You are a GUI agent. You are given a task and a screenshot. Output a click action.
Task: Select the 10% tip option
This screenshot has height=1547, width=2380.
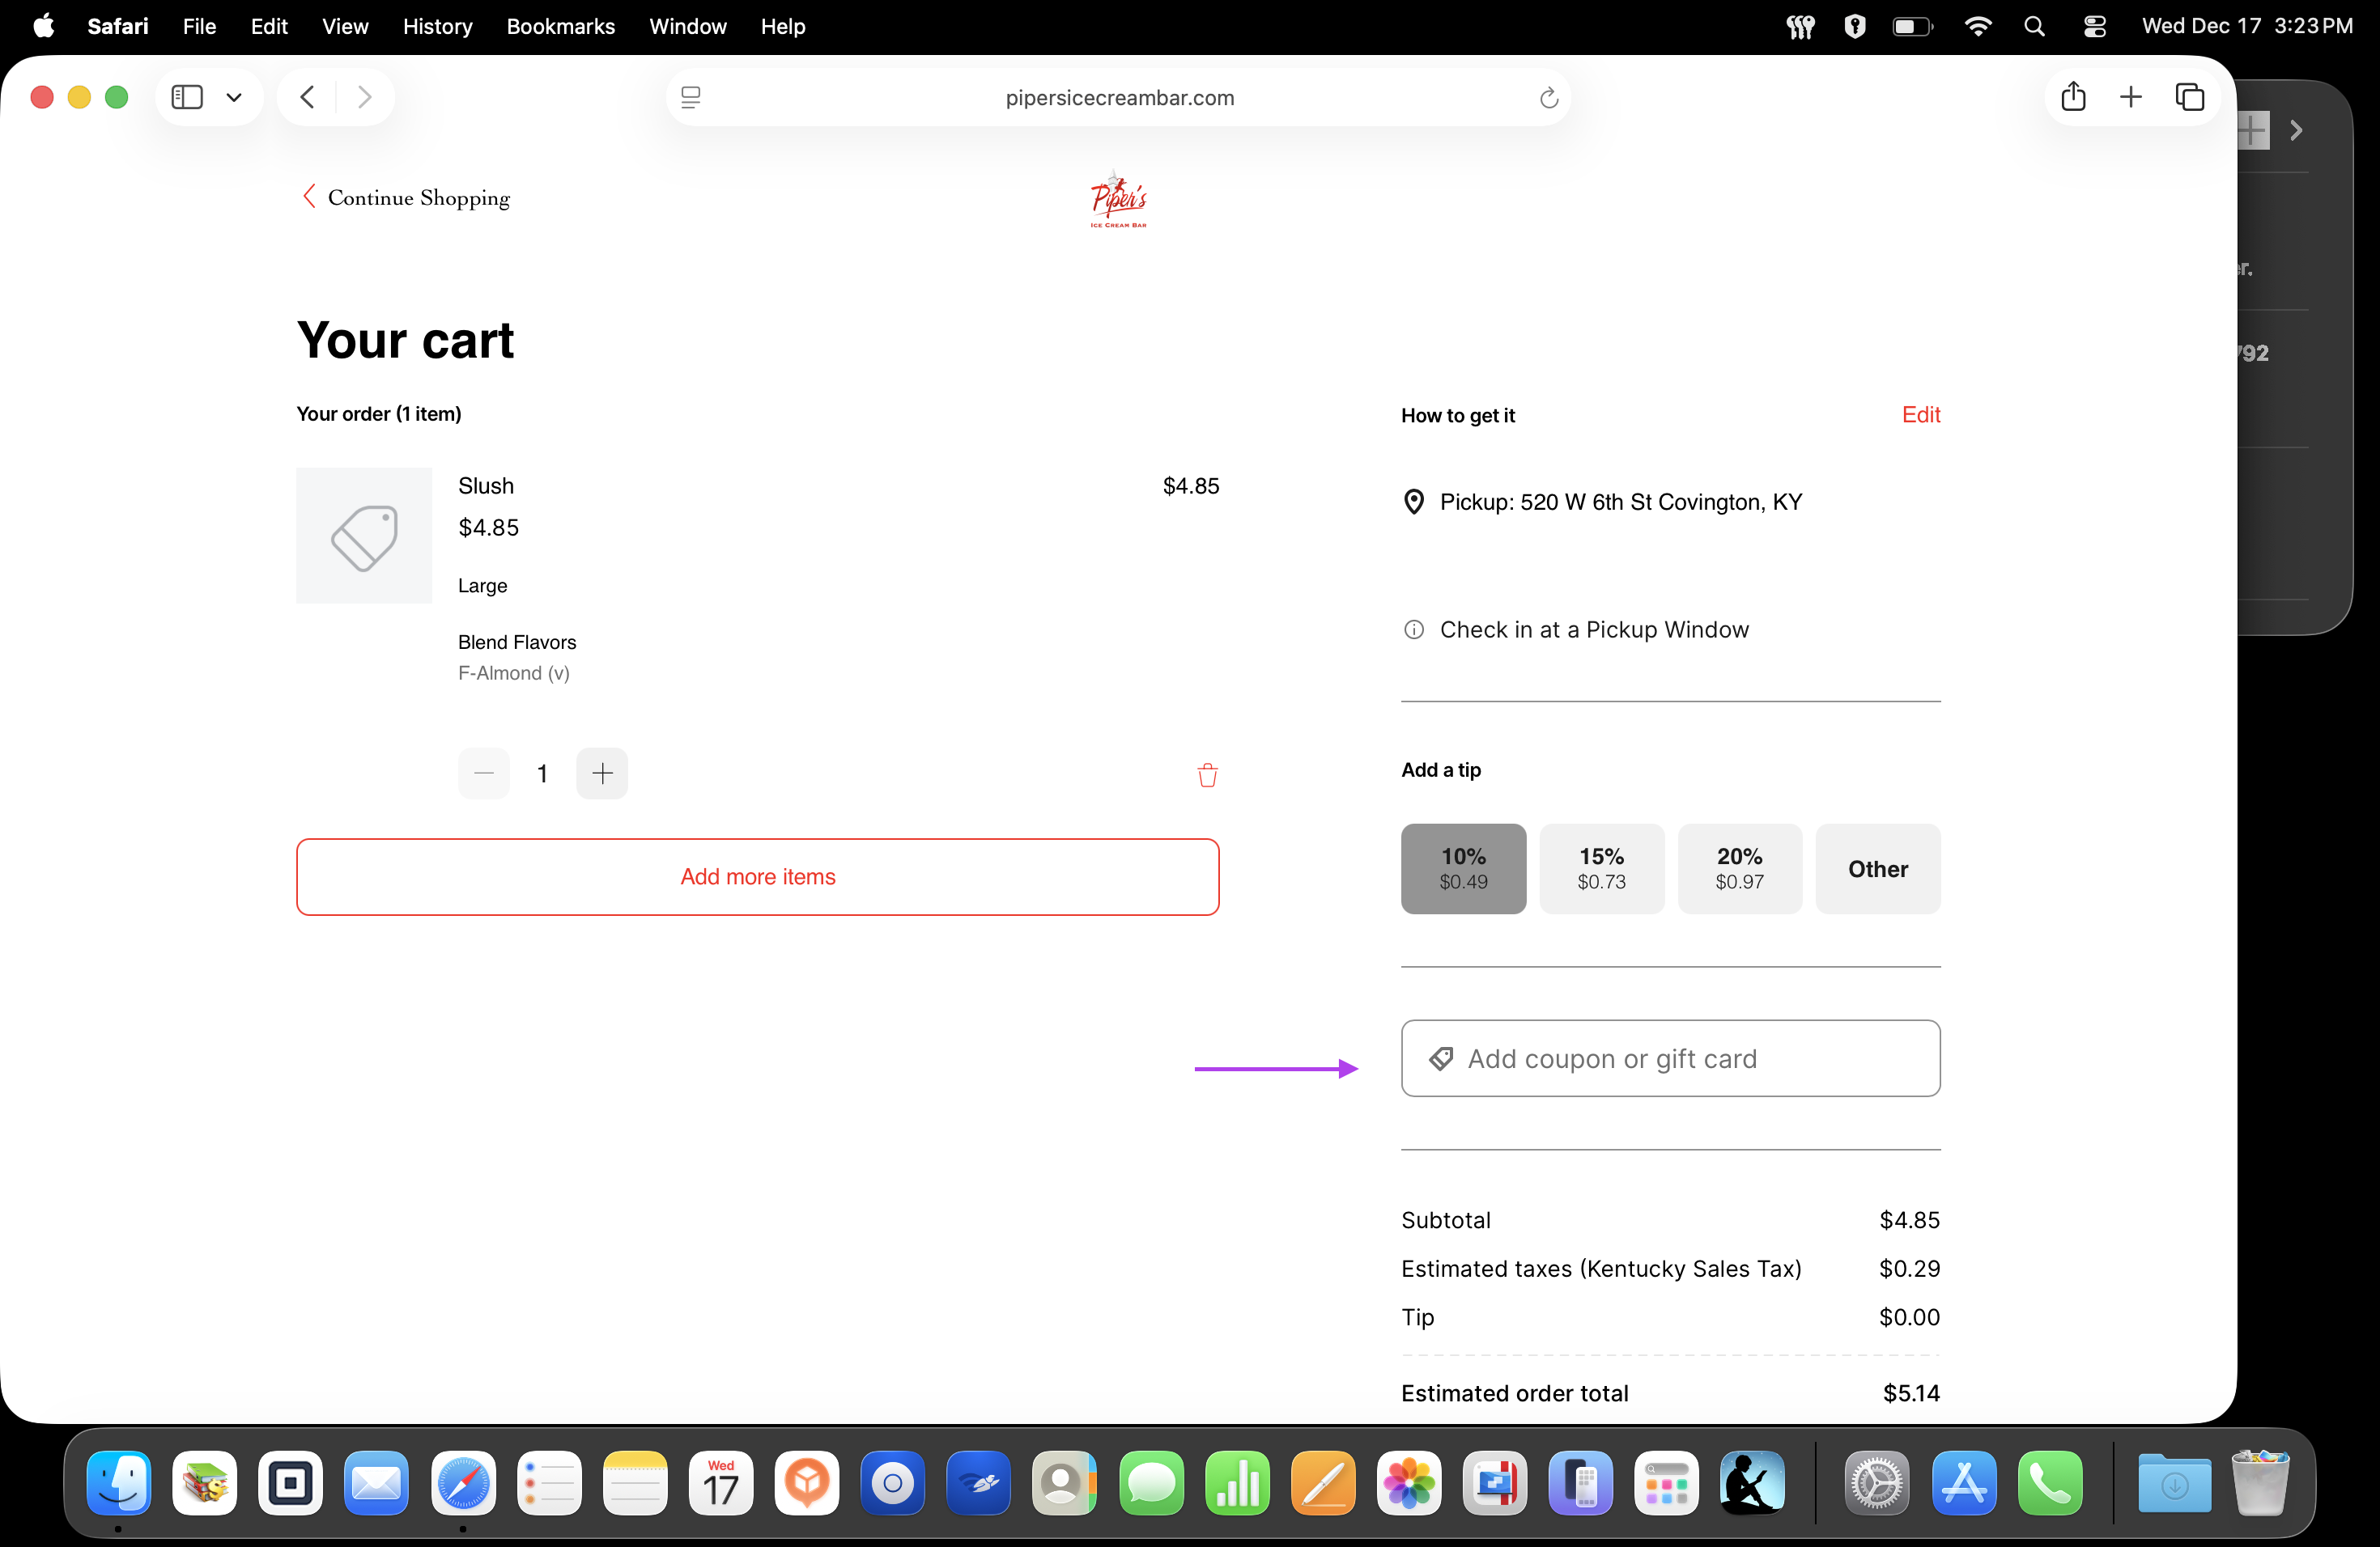(1463, 868)
